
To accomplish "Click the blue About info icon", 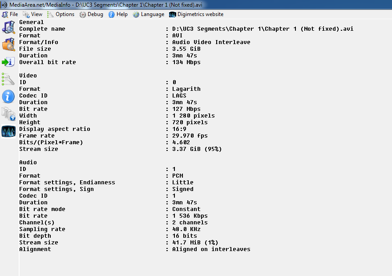I will coord(8,97).
